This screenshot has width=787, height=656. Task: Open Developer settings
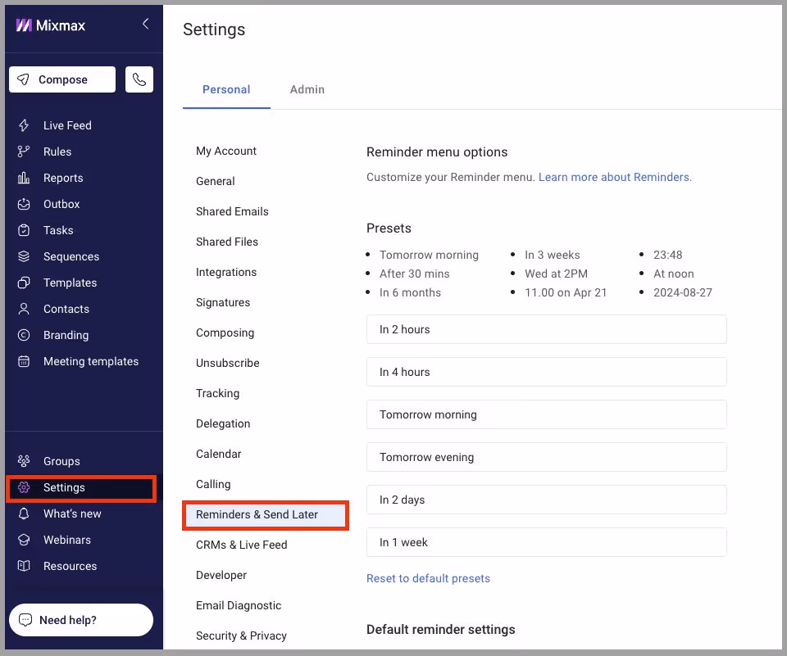coord(221,575)
